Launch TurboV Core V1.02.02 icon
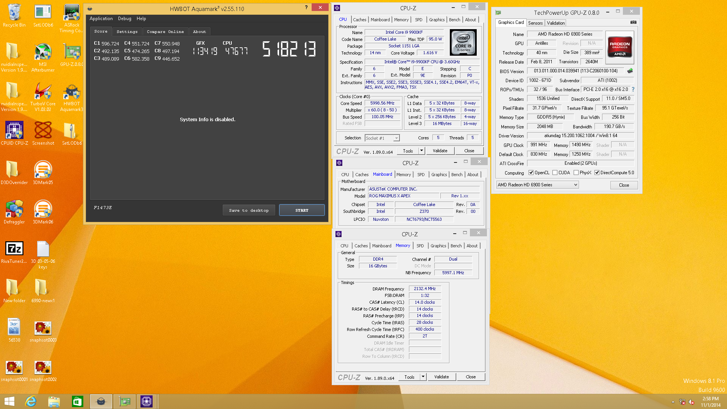Viewport: 727px width, 409px height. pos(43,97)
